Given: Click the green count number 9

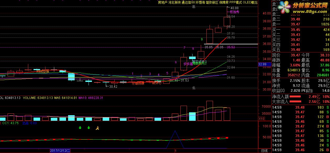Looking at the screenshot, I should click(x=202, y=39).
